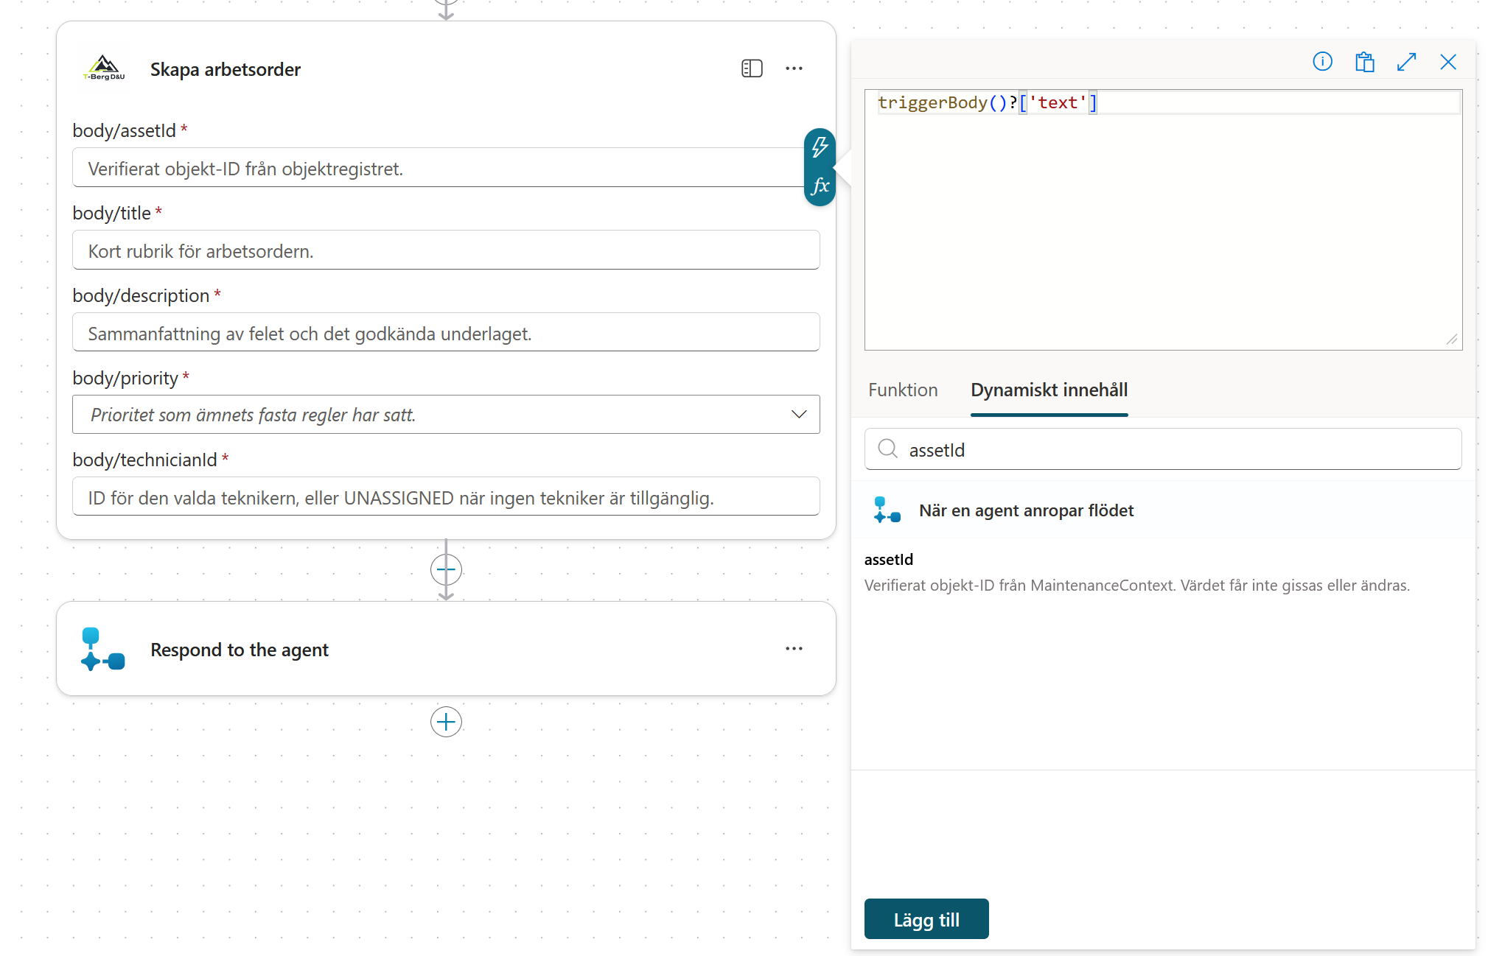Select the Dynamiskt innehåll tab
The height and width of the screenshot is (956, 1488).
click(1049, 390)
